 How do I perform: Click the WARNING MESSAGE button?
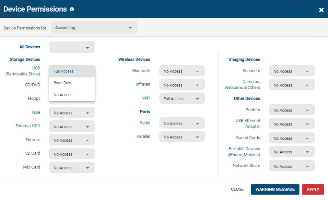[x=275, y=189]
